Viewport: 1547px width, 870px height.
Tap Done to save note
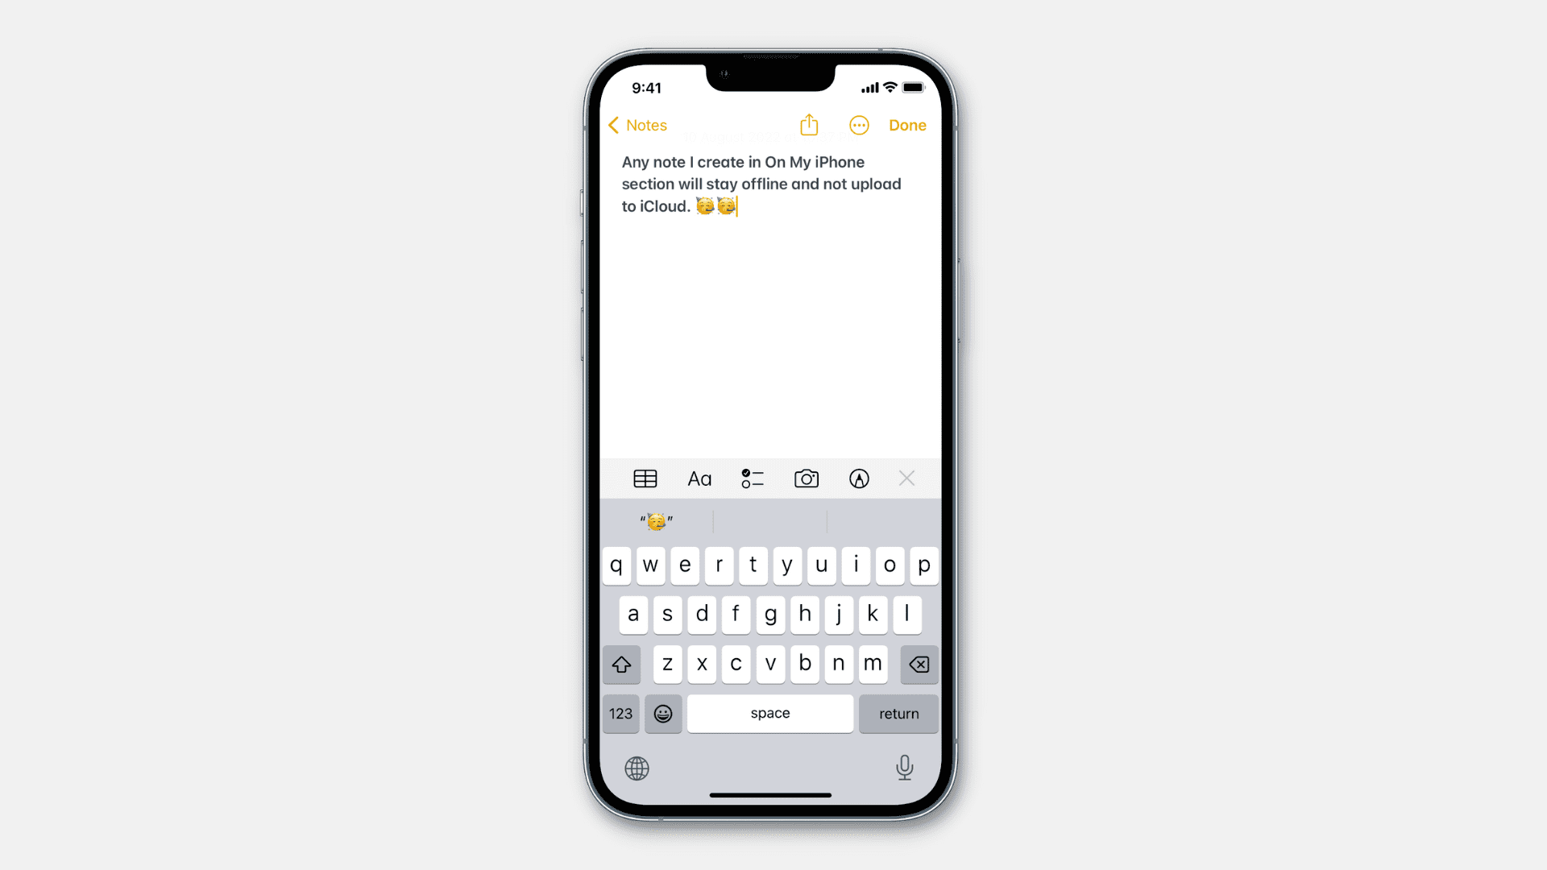tap(908, 126)
